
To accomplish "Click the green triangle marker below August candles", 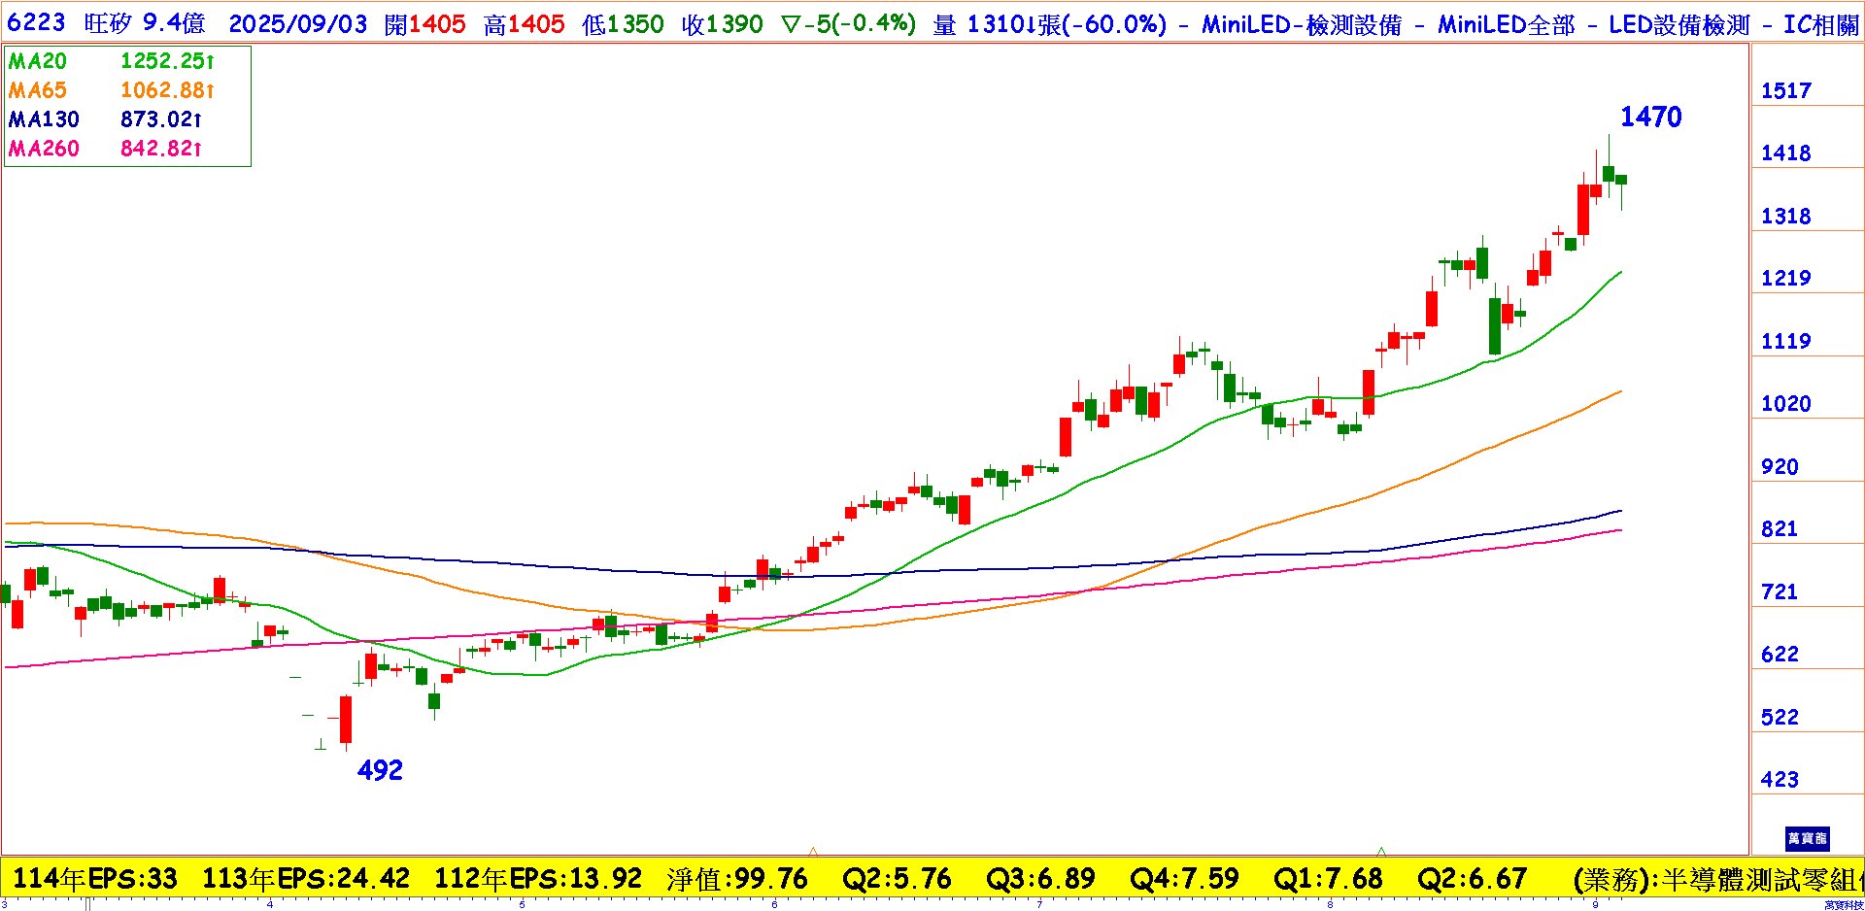I will click(x=1381, y=852).
